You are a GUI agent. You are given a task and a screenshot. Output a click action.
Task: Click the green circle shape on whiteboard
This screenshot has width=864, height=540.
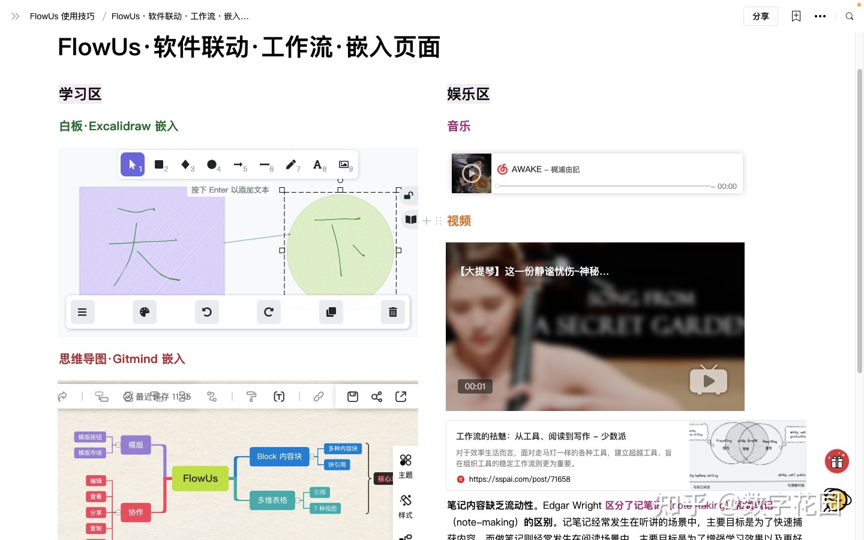tap(340, 246)
